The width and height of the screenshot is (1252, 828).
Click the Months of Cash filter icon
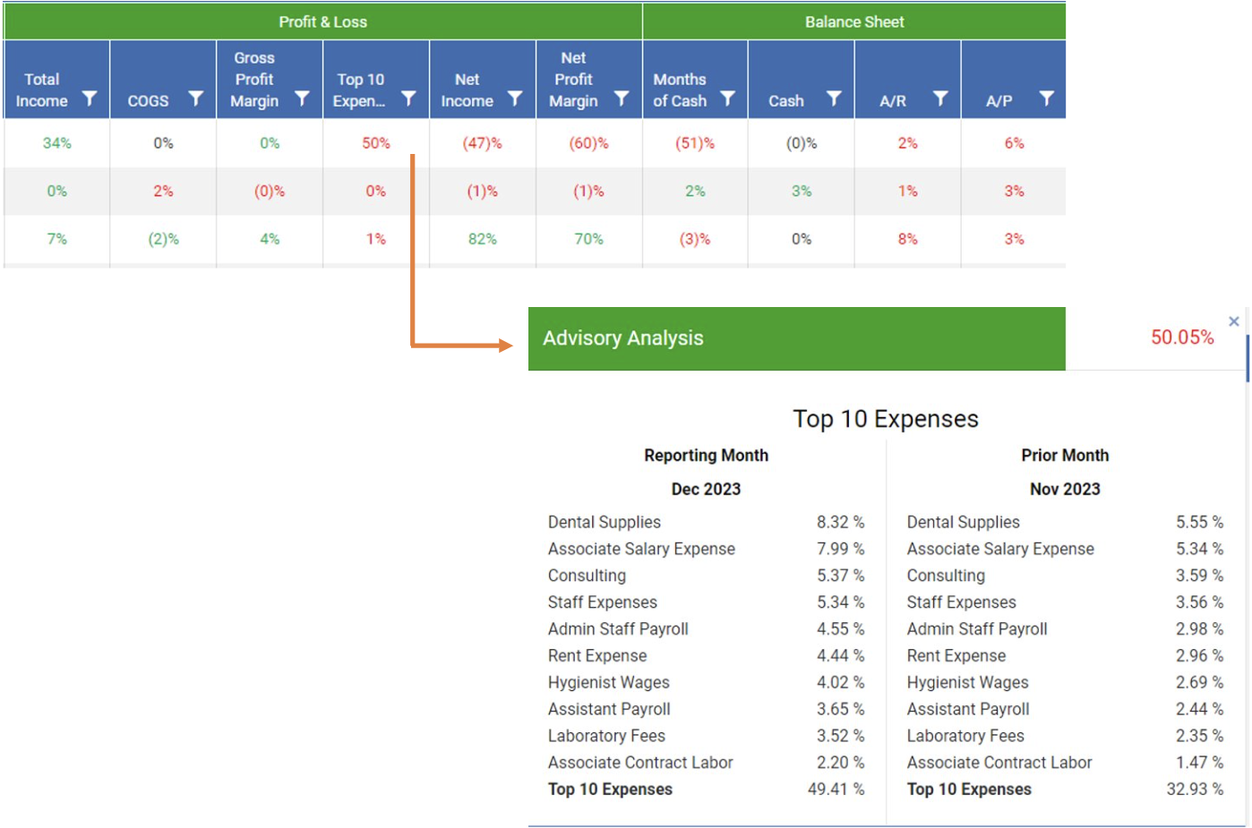pyautogui.click(x=728, y=98)
